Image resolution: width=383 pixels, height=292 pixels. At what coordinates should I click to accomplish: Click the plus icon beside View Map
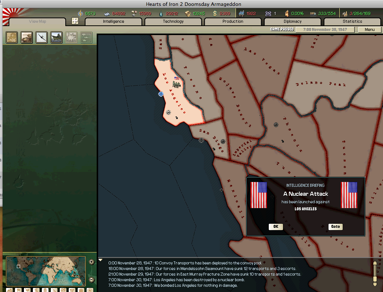[x=75, y=21]
